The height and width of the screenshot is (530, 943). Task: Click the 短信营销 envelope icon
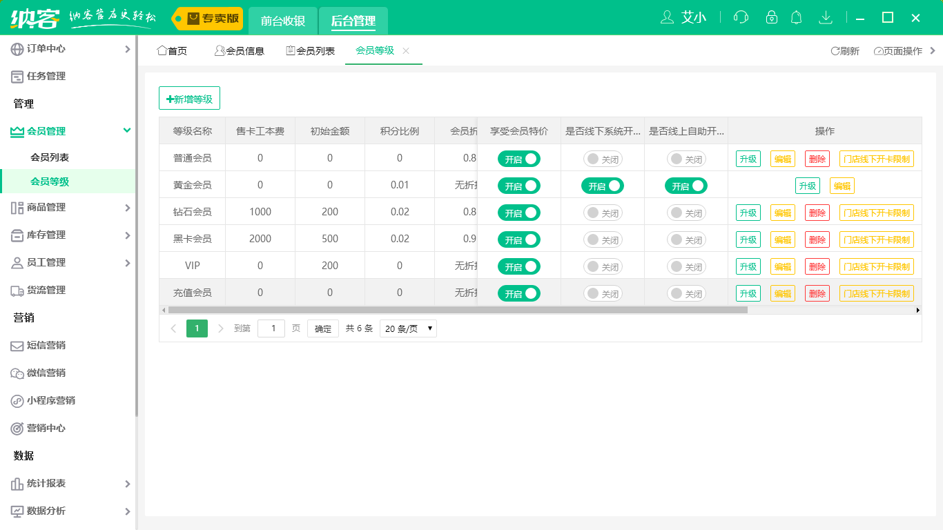click(x=17, y=346)
